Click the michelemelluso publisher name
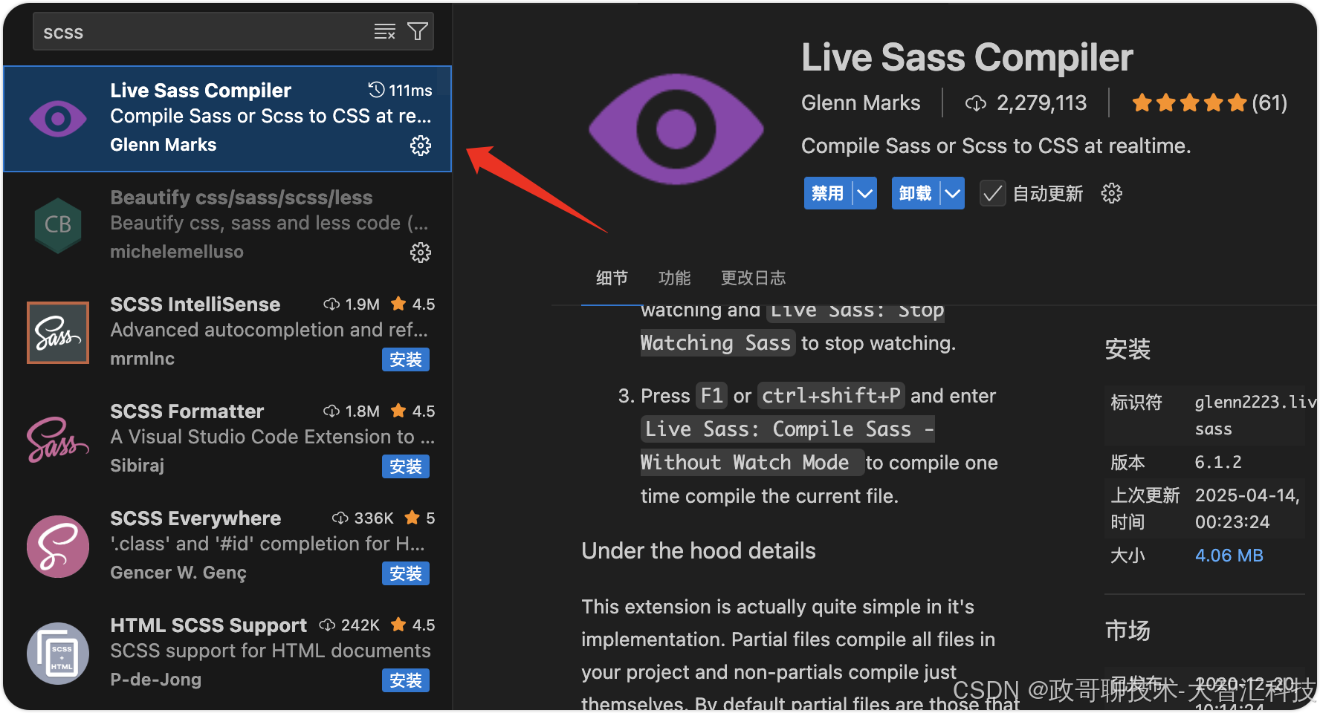1320x713 pixels. [x=177, y=252]
